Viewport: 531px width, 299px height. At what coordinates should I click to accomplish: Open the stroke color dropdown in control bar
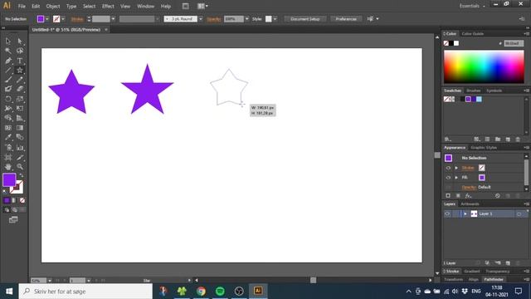(x=63, y=19)
